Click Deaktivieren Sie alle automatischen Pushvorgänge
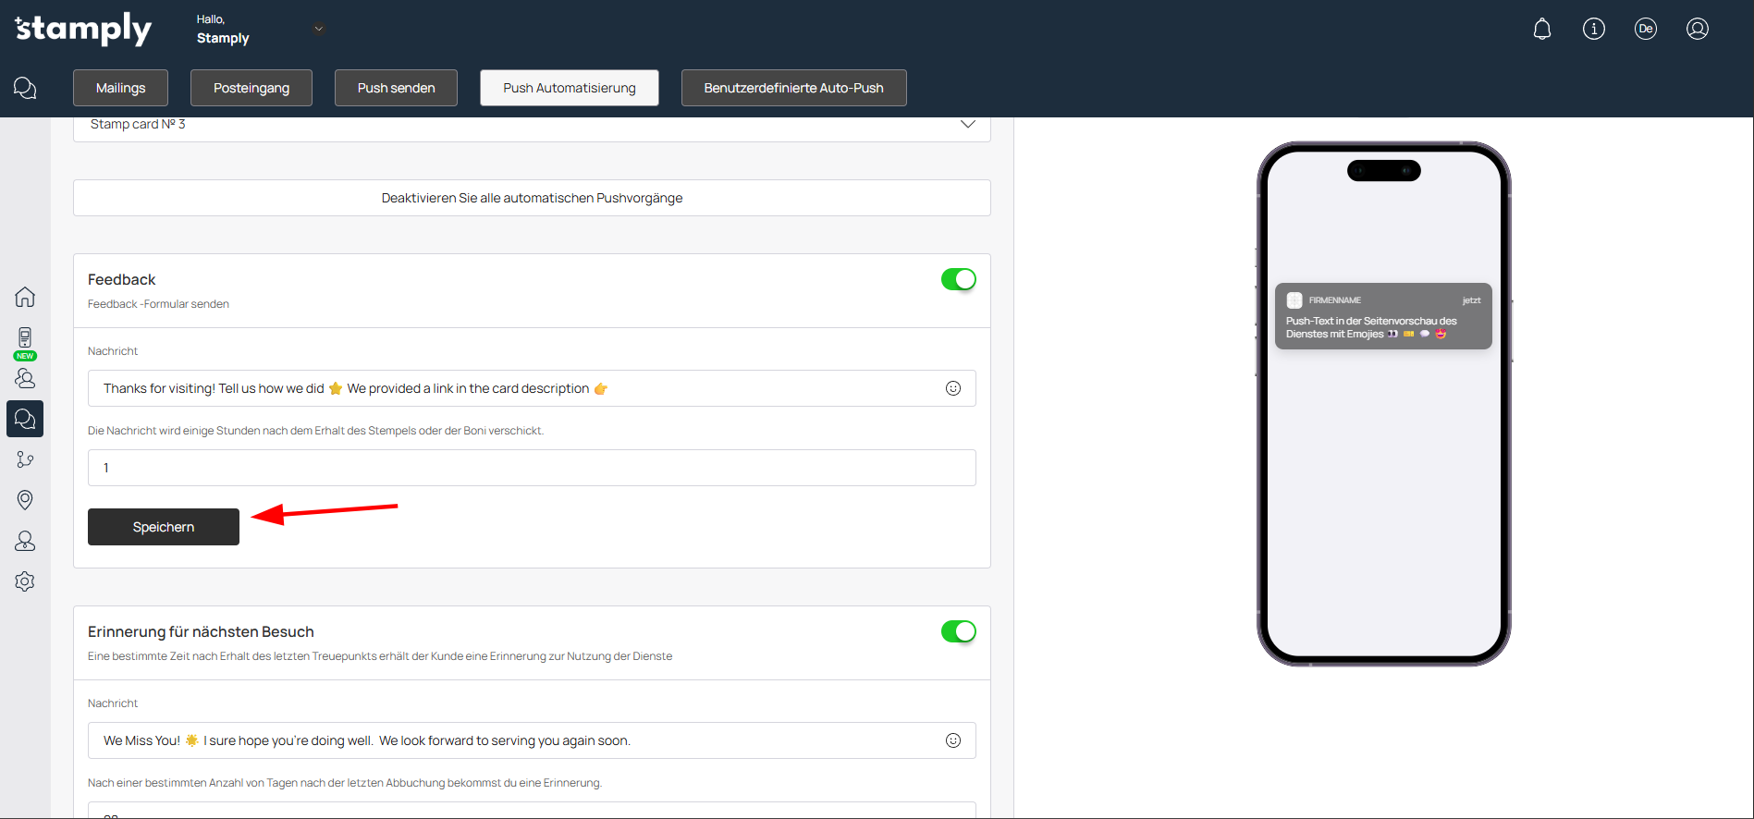This screenshot has height=819, width=1754. tap(532, 198)
